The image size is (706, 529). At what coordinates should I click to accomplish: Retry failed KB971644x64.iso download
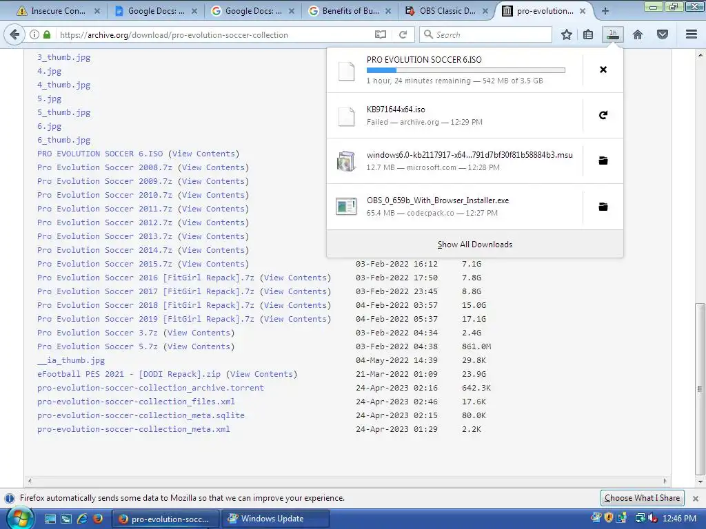pos(603,115)
